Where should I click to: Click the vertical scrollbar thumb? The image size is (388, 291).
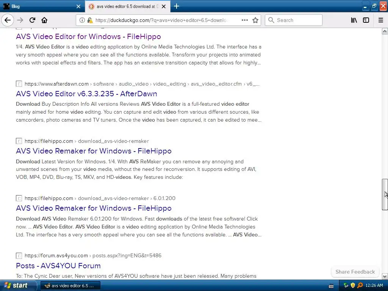385,194
